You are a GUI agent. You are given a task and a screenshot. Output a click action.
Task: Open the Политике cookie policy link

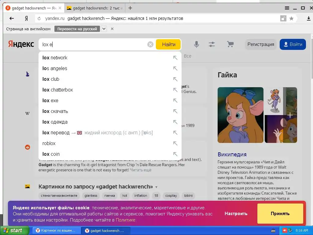(126, 220)
